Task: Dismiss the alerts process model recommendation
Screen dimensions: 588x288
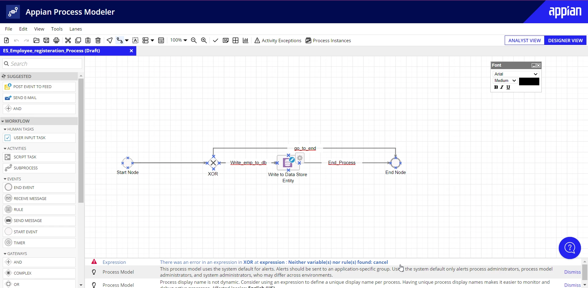Action: click(x=572, y=272)
